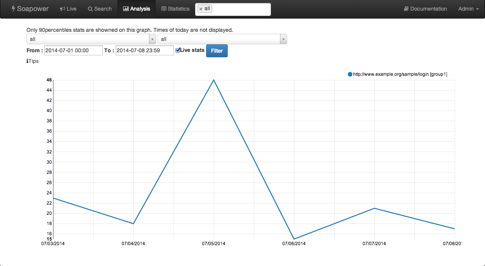Screen dimensions: 485x266
Task: Click the From date input field
Action: pos(74,50)
